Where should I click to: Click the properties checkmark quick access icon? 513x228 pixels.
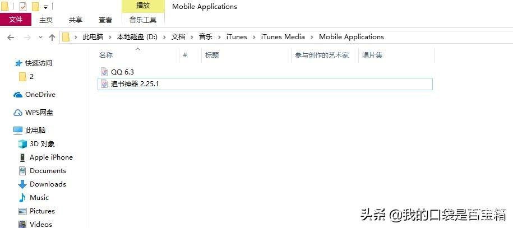[x=23, y=6]
